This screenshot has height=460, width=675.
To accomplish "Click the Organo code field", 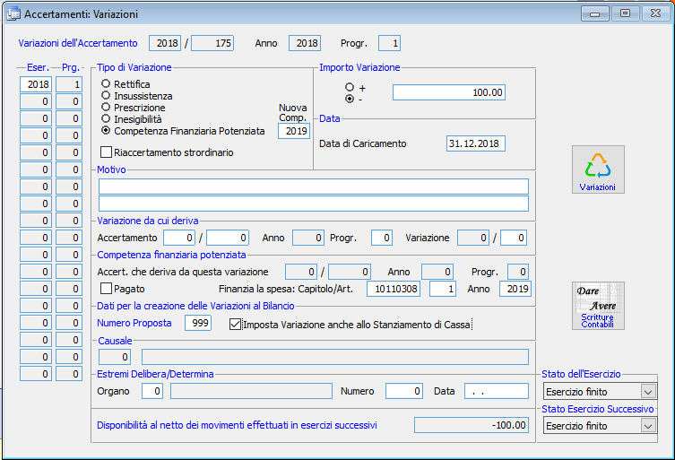I will [152, 391].
